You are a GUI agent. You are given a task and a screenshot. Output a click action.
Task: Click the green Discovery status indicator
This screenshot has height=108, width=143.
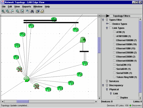click(x=130, y=105)
